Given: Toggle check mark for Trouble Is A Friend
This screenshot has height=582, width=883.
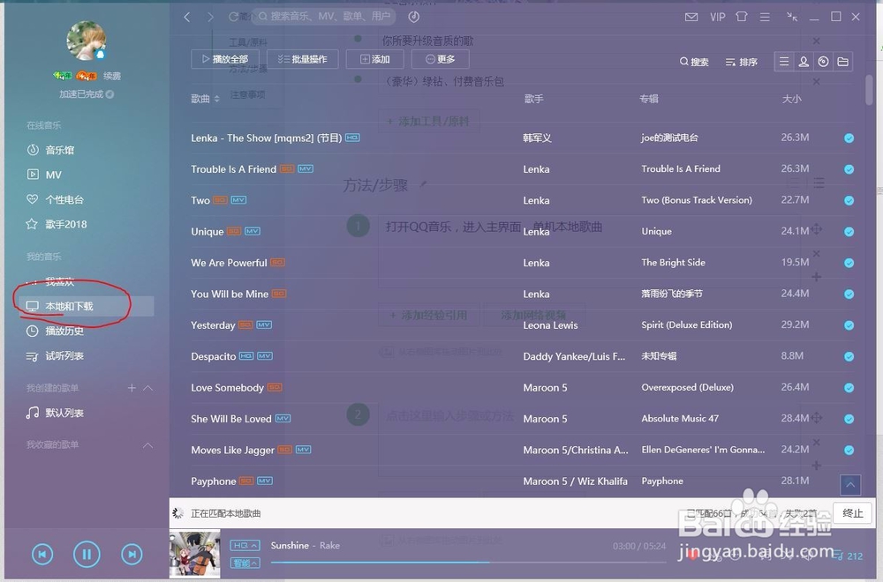Looking at the screenshot, I should click(849, 169).
